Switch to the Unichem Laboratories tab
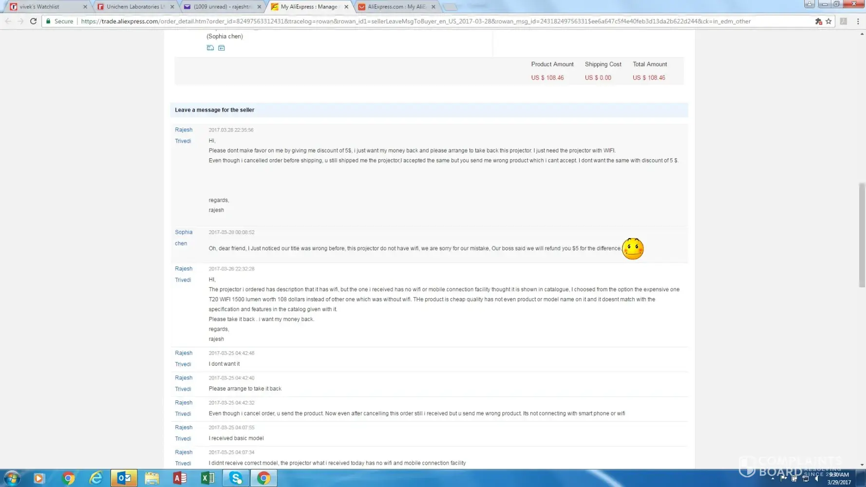The width and height of the screenshot is (866, 487). 134,7
